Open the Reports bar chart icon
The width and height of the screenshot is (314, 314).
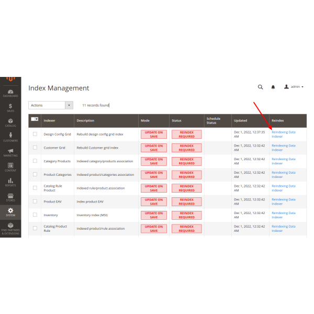click(10, 182)
